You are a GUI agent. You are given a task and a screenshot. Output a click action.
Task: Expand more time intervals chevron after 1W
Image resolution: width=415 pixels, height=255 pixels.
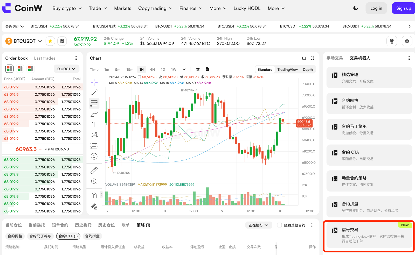[184, 69]
